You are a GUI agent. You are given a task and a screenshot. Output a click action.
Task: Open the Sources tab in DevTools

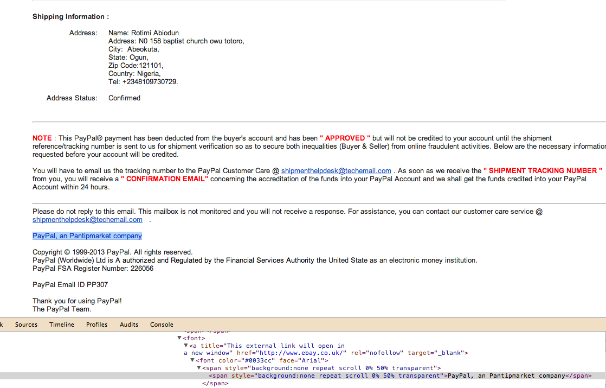(26, 325)
